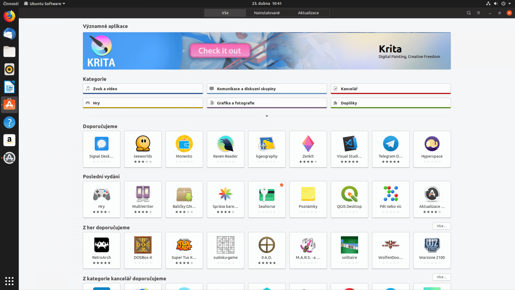Viewport: 515px width, 290px height.
Task: Open Pět nebo víc game tile
Action: click(x=391, y=199)
